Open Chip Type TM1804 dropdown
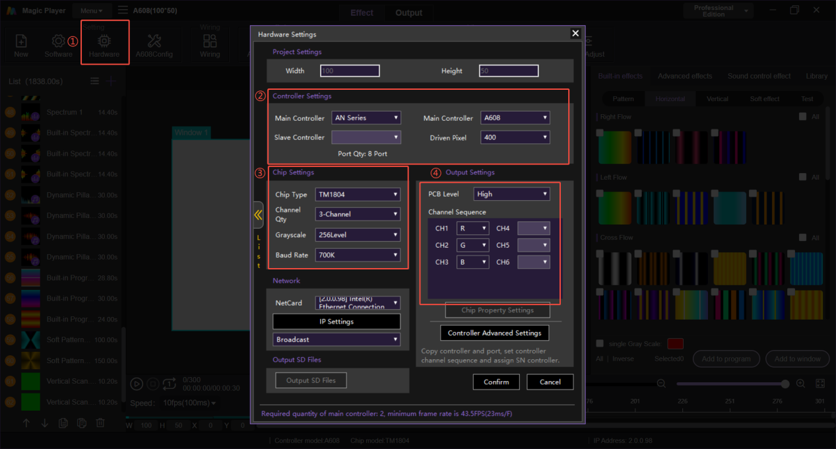 click(x=358, y=194)
